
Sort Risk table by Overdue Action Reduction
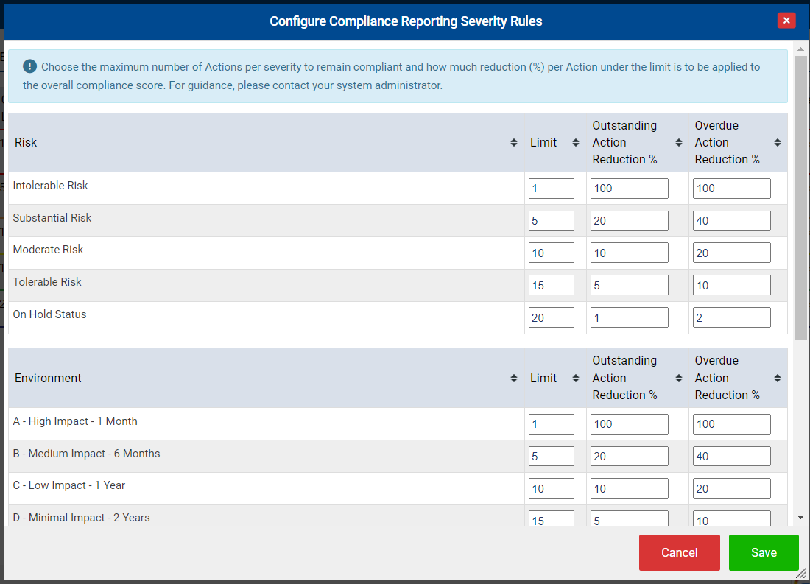pyautogui.click(x=777, y=143)
